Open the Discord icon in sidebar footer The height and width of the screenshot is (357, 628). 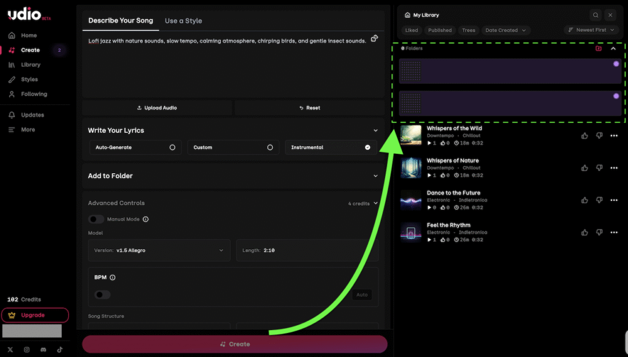click(x=44, y=350)
